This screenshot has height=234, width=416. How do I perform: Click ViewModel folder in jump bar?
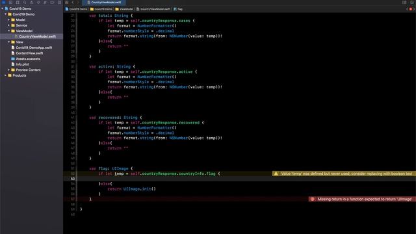tap(124, 9)
